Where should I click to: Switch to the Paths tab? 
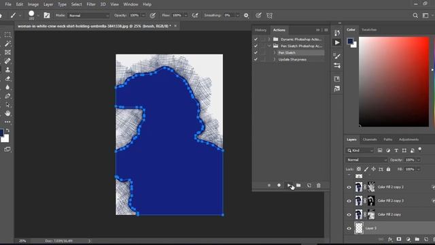tap(388, 140)
